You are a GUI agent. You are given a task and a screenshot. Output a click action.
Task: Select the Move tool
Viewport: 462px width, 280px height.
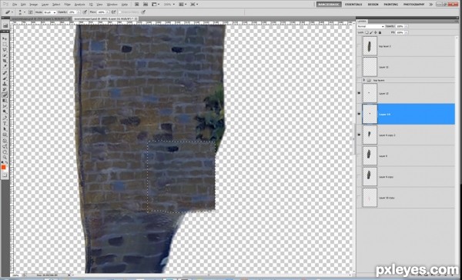pos(5,38)
